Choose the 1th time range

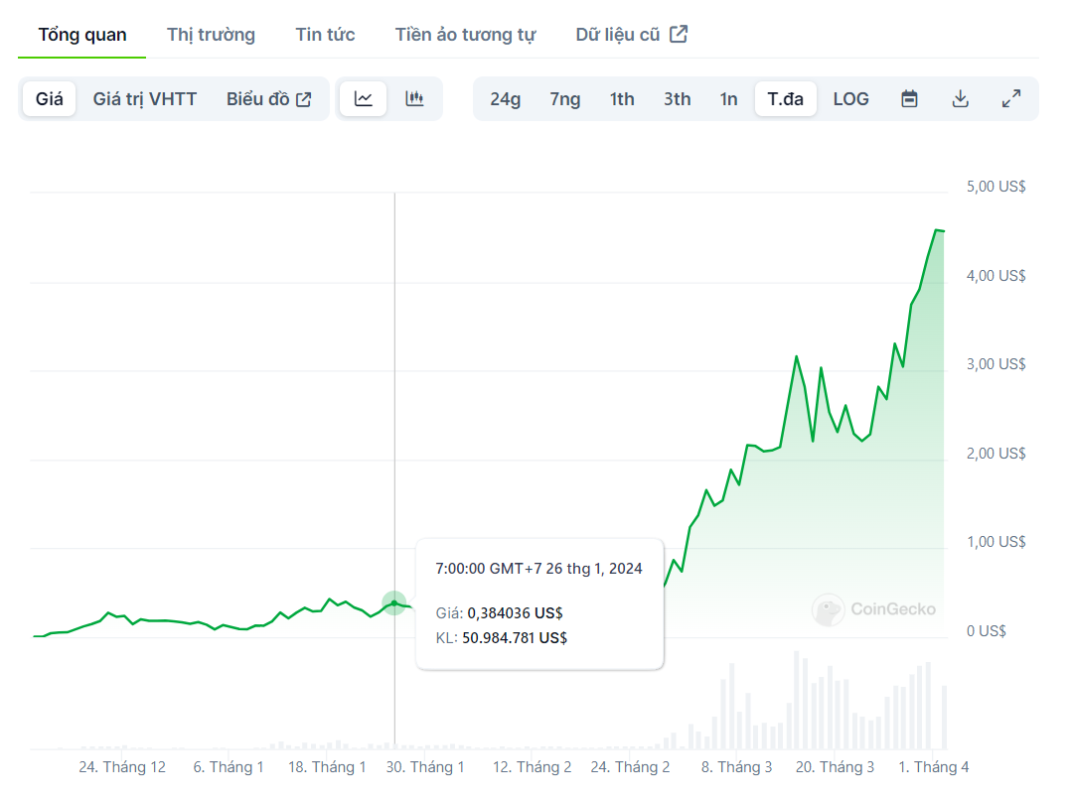[622, 99]
